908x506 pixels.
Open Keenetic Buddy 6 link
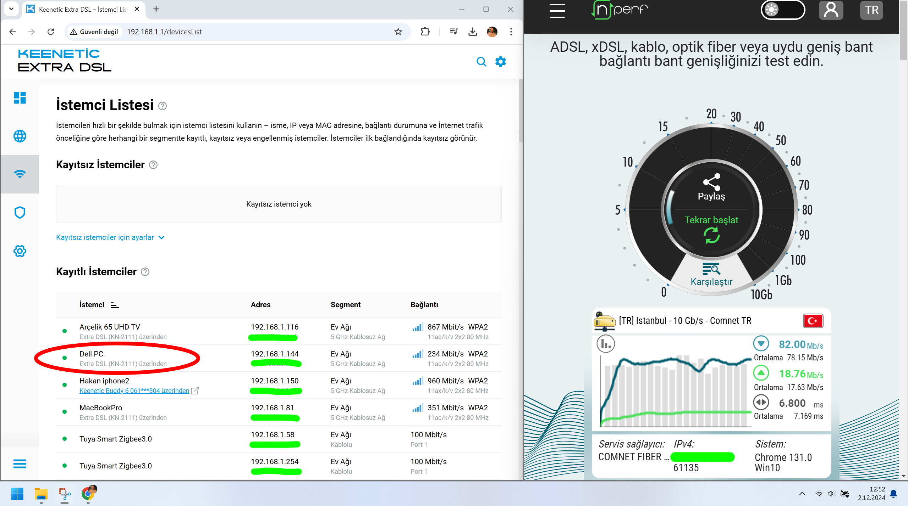tap(134, 390)
